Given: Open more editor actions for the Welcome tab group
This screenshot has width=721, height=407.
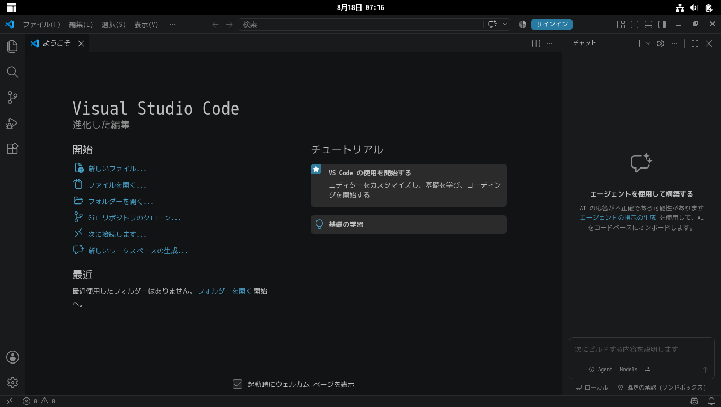Looking at the screenshot, I should tap(550, 43).
